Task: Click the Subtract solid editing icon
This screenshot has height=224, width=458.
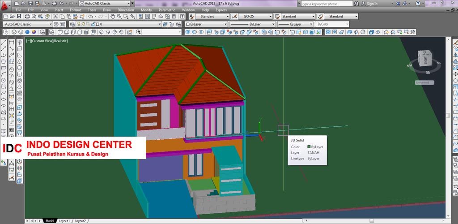Action: pyautogui.click(x=194, y=32)
